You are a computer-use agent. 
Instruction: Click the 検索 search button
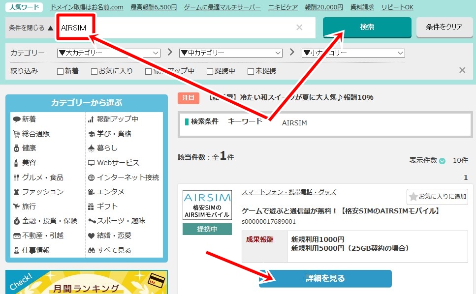(x=367, y=27)
